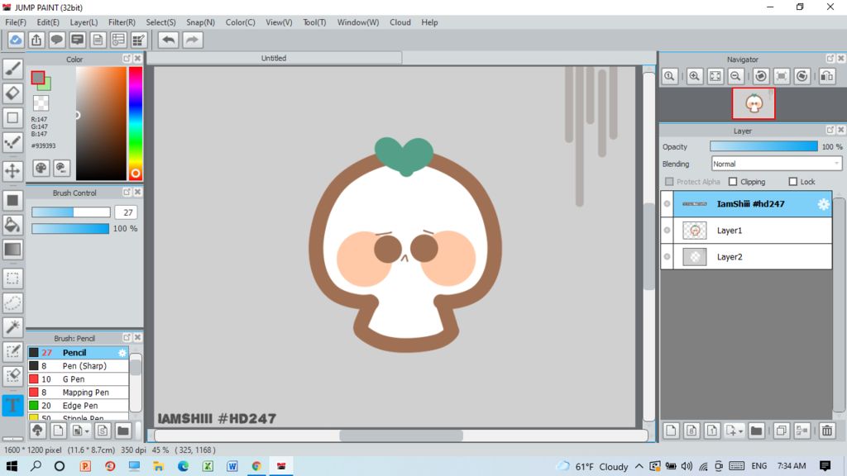
Task: Click the Search icon on taskbar
Action: [x=36, y=466]
